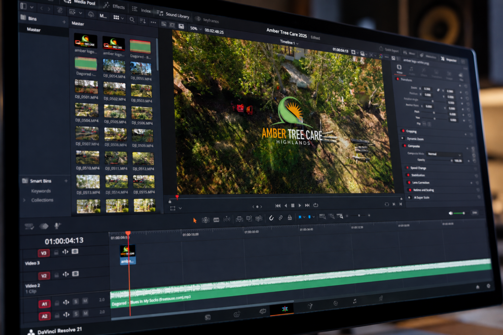Image resolution: width=503 pixels, height=335 pixels.
Task: Select the DJI_0054.MP4 clip thumbnail
Action: point(114,67)
